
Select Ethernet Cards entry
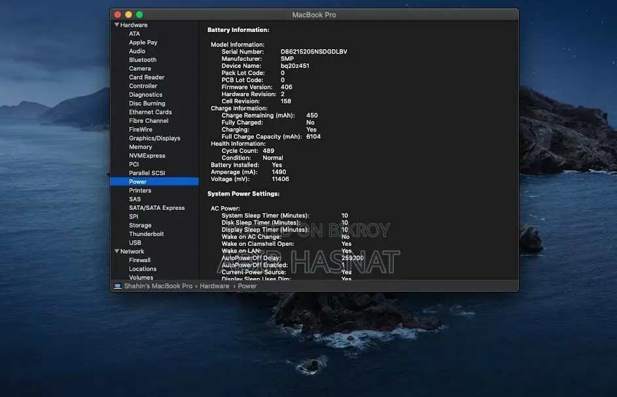[x=150, y=112]
